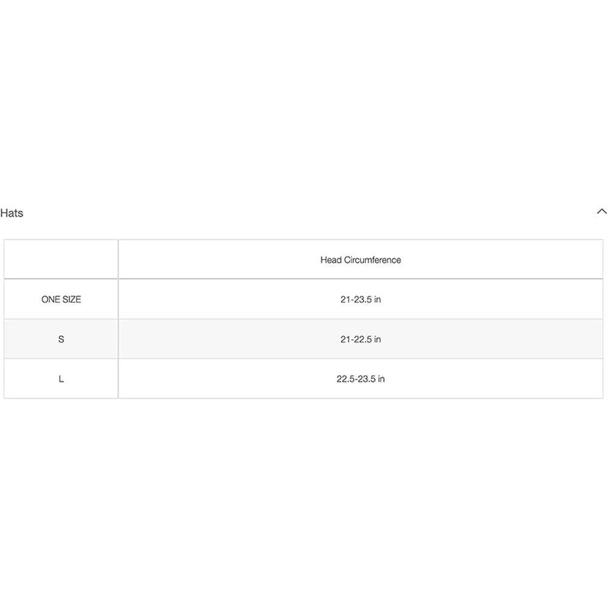The height and width of the screenshot is (608, 608).
Task: Click the ONE SIZE row label
Action: (x=61, y=299)
